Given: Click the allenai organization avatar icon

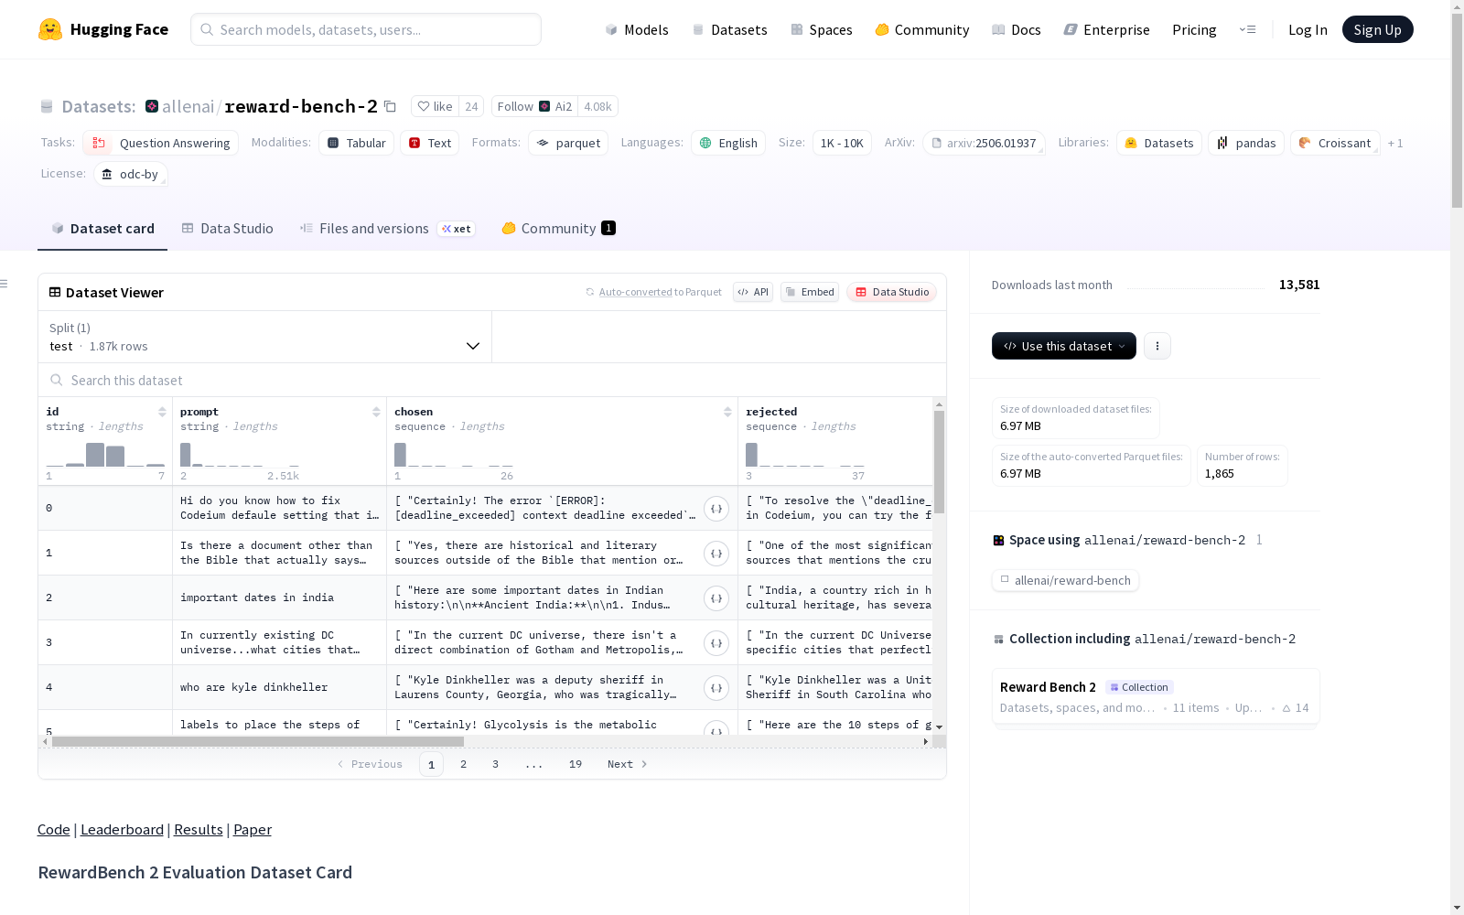Looking at the screenshot, I should [152, 106].
